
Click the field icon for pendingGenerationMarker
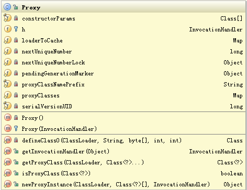[7, 73]
